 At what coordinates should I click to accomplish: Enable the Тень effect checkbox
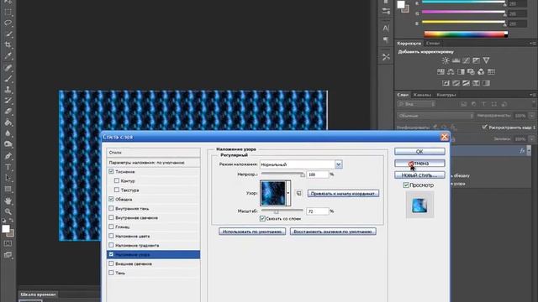point(111,273)
